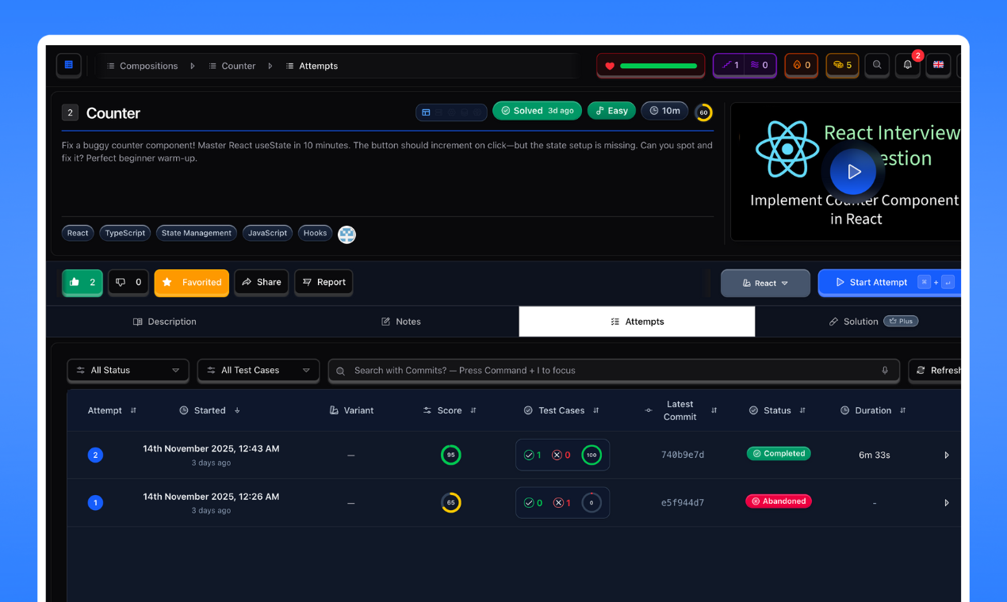Click the test cases summary with 0 ring
The height and width of the screenshot is (602, 1007).
[562, 502]
